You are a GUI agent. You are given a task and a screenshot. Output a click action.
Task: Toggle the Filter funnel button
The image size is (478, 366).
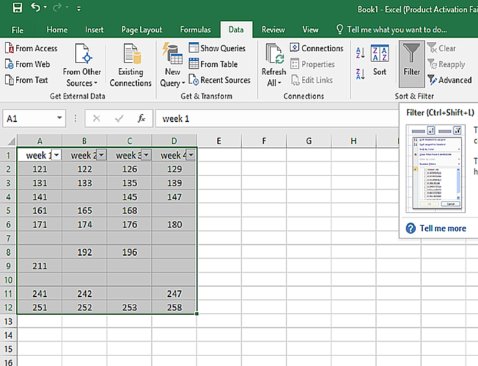click(412, 64)
